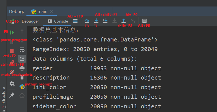Step Out with up arrow icon
Screen dimensions: 217x112
point(124,21)
